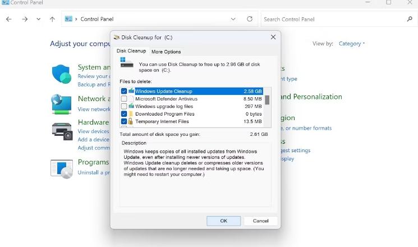Check Windows upgrade log files checkbox
The image size is (418, 247).
pyautogui.click(x=124, y=106)
